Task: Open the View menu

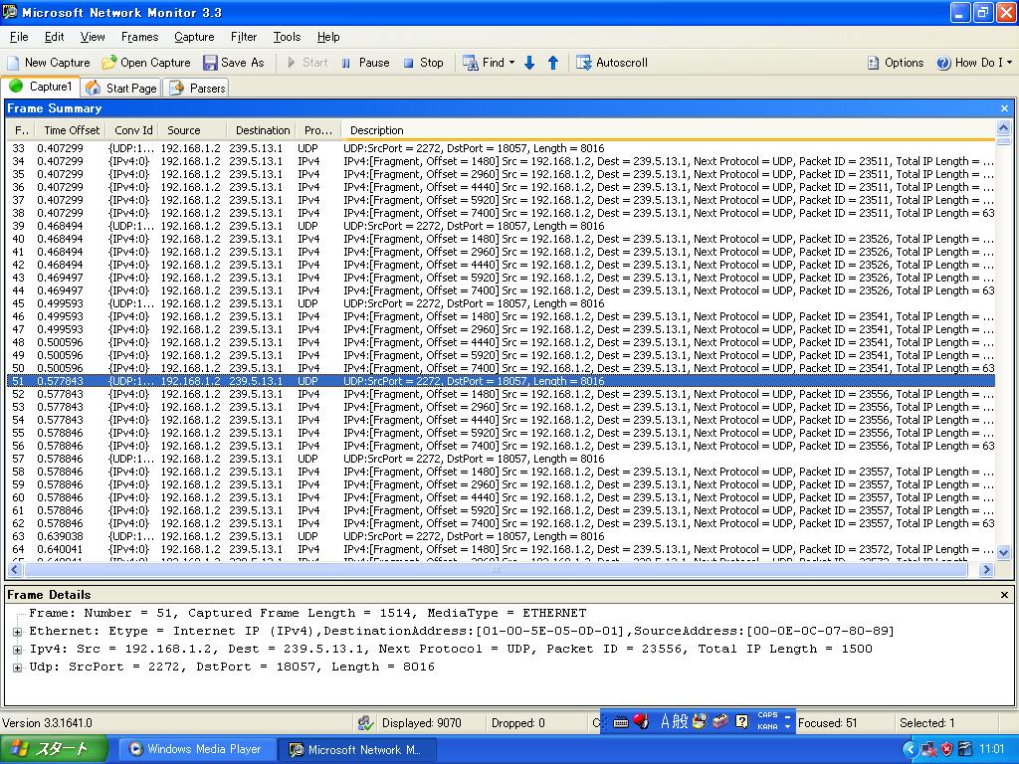Action: point(93,37)
